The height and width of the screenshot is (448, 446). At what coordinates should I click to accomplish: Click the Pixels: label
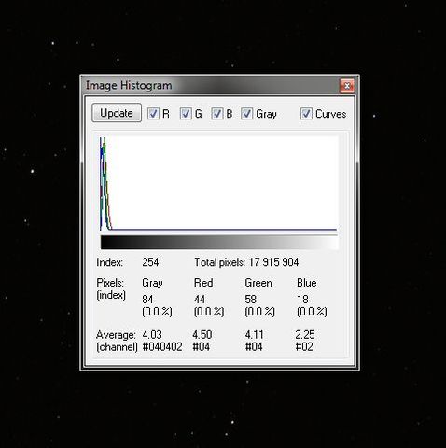(x=110, y=283)
